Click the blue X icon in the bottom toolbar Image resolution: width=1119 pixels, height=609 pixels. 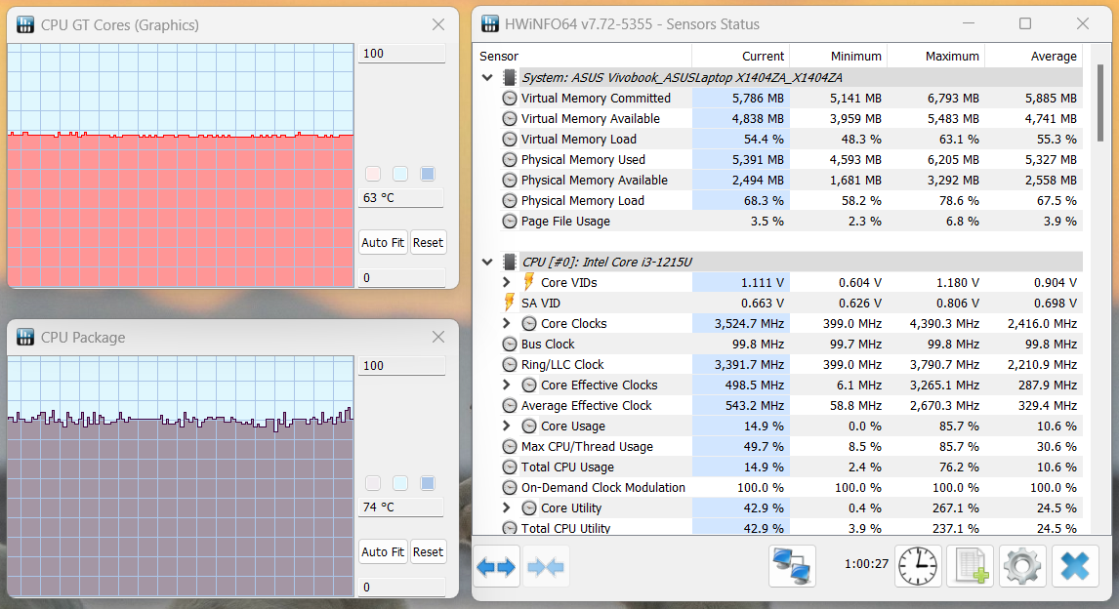pyautogui.click(x=1075, y=566)
